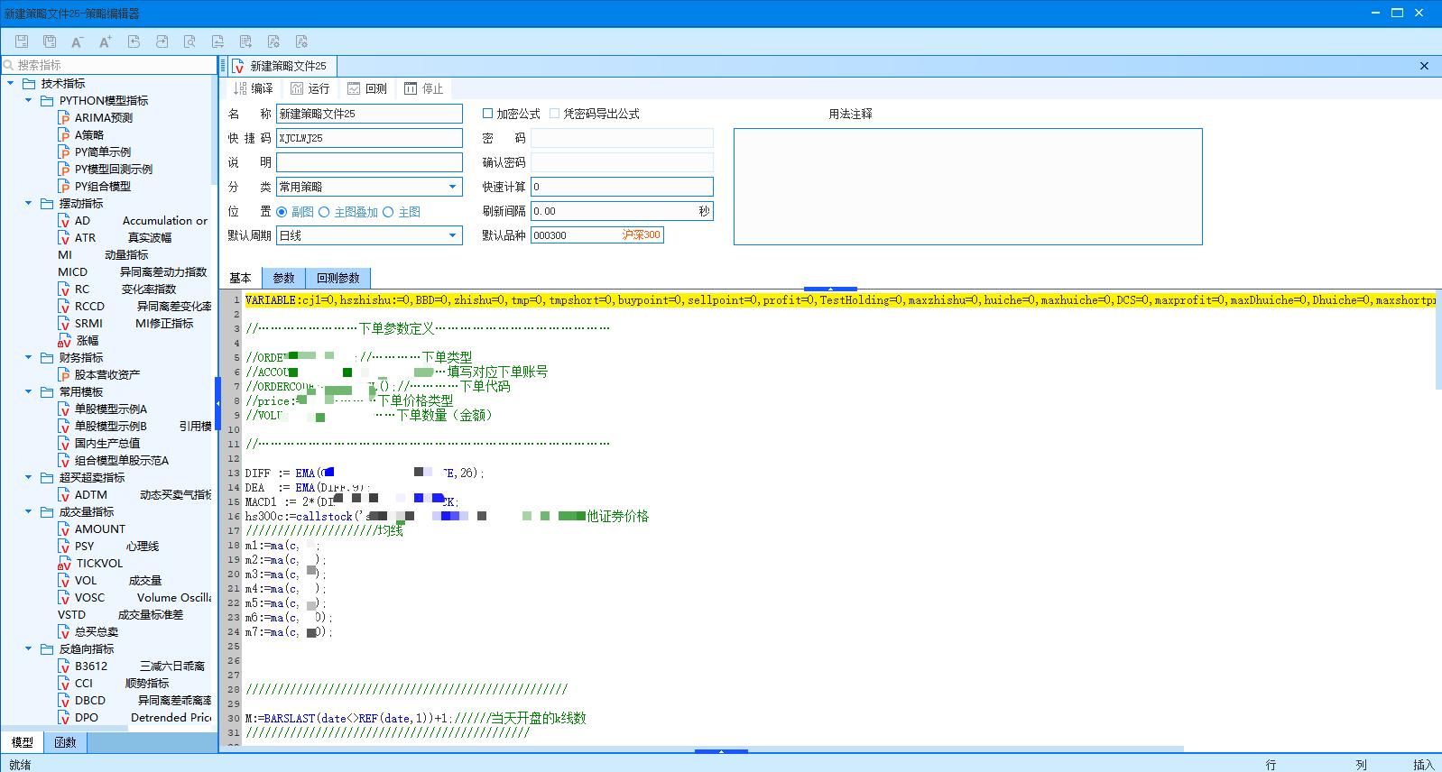Click the strategy file icon on 新建策略文件25 tab
The height and width of the screenshot is (772, 1442).
(x=238, y=66)
